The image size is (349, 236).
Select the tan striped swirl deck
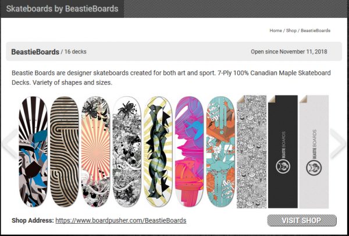pos(65,152)
